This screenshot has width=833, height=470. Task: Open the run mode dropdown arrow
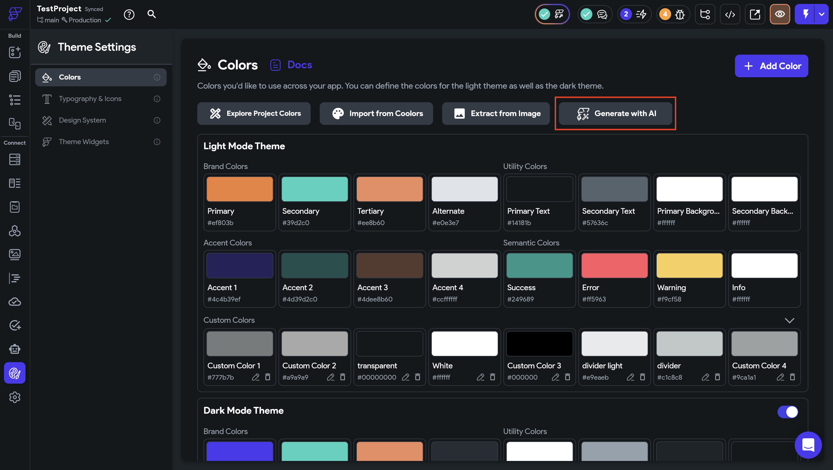tap(821, 14)
